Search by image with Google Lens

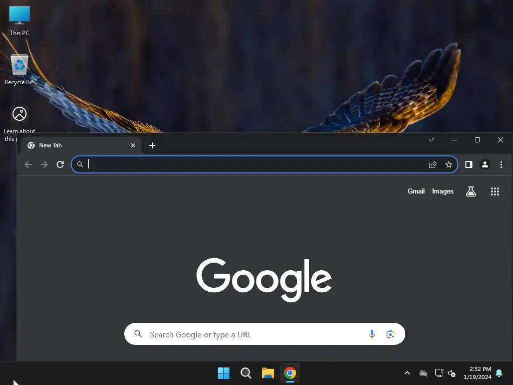click(x=390, y=334)
